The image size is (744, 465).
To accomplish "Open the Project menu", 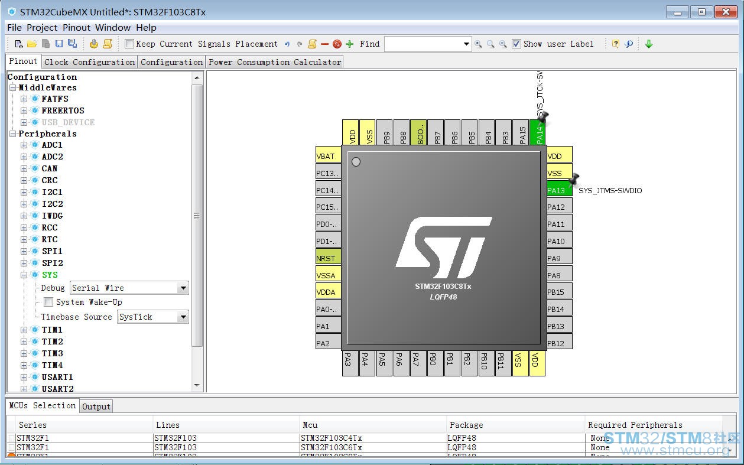I will [x=42, y=27].
